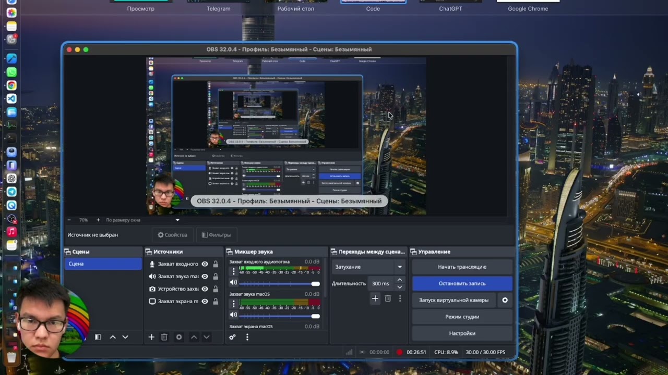This screenshot has width=668, height=375.
Task: Select the Сцена scene in Сцены list
Action: [103, 264]
